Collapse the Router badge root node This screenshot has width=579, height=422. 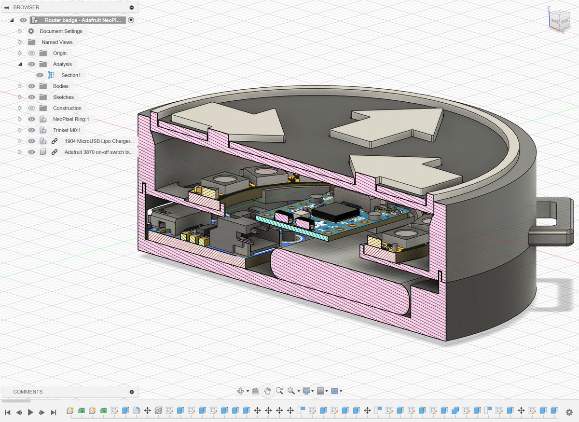click(12, 20)
